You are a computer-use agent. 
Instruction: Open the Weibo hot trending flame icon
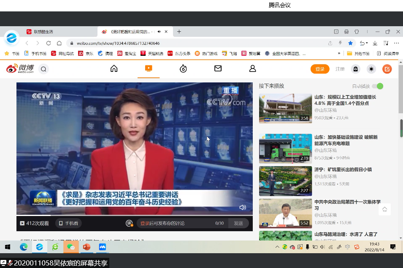183,68
